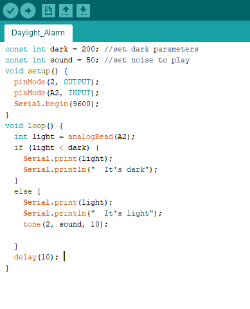Click the 'int light = analogRead(A2);' line
The image size is (250, 309).
coord(75,136)
